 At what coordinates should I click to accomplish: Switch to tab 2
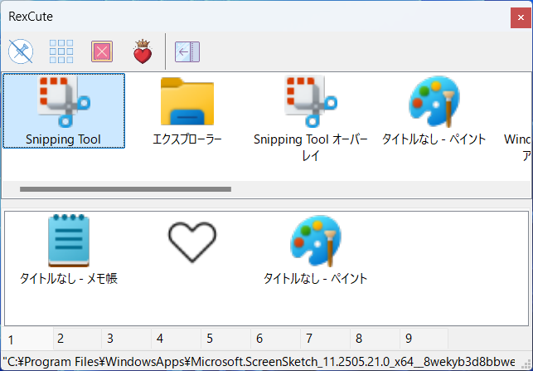[x=77, y=339]
